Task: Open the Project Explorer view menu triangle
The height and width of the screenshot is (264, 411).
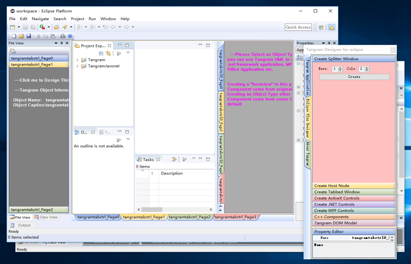Action: point(128,52)
